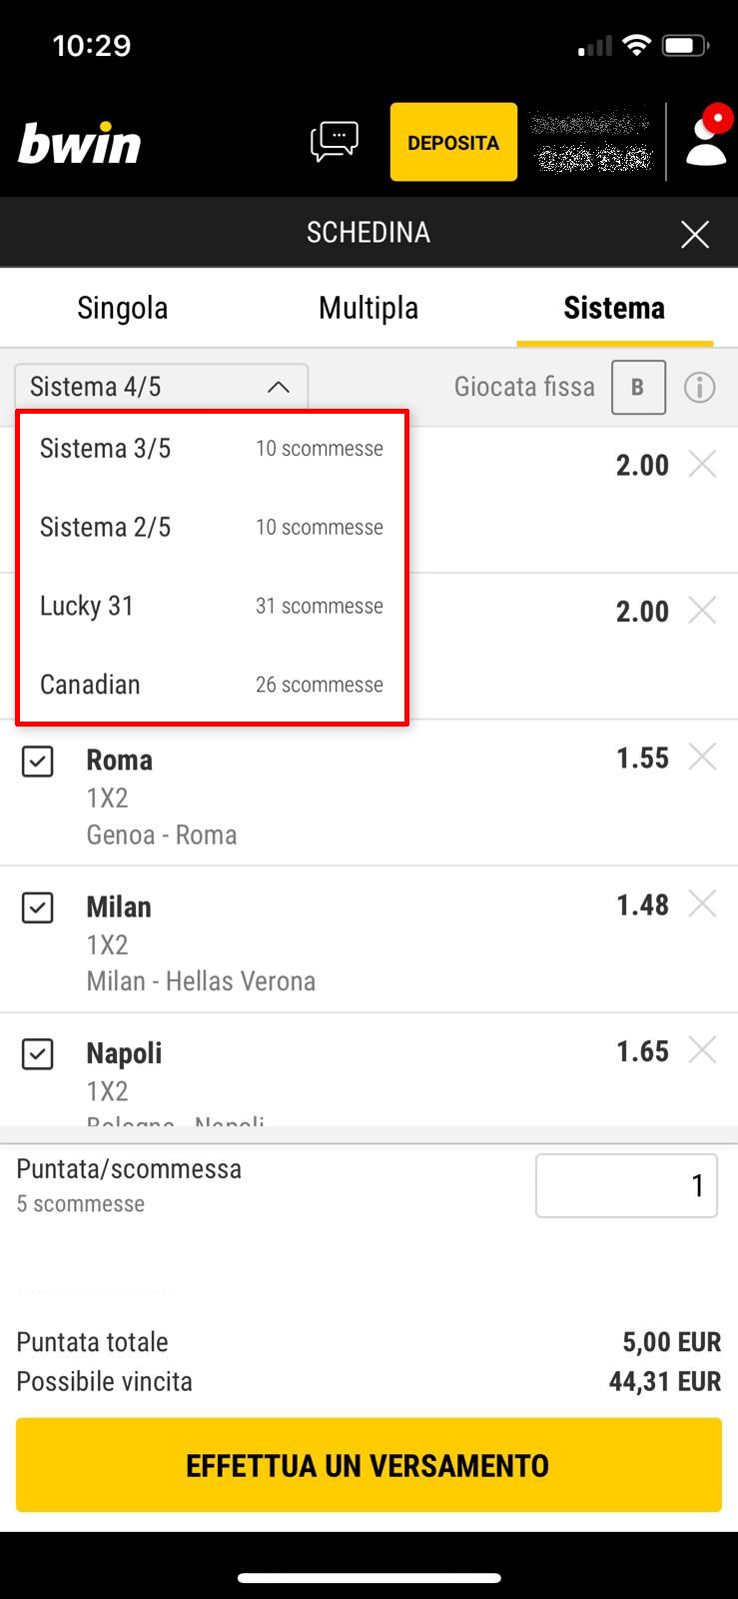Image resolution: width=738 pixels, height=1599 pixels.
Task: Choose Sistema 3/5 from the dropdown list
Action: (x=211, y=449)
